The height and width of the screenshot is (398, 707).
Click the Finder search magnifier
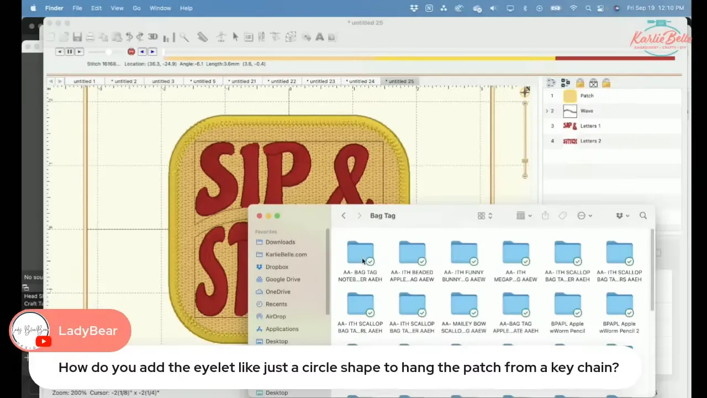[643, 216]
